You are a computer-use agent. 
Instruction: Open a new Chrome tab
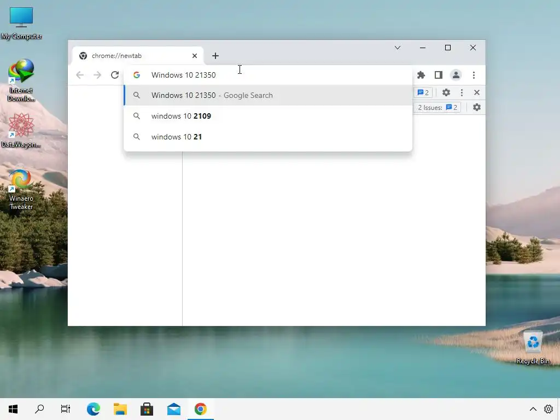(215, 56)
